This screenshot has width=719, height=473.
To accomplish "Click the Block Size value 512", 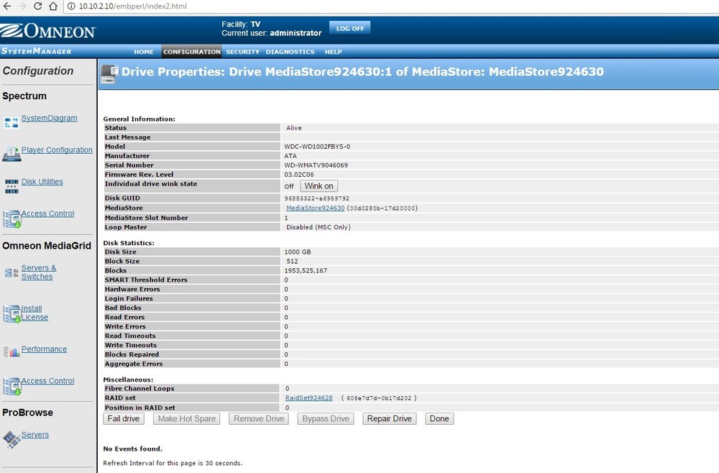I will click(x=292, y=261).
